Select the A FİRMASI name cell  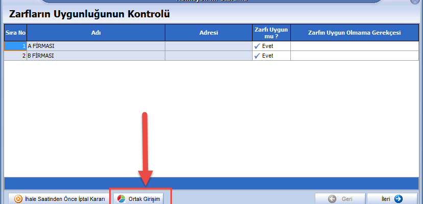point(95,46)
